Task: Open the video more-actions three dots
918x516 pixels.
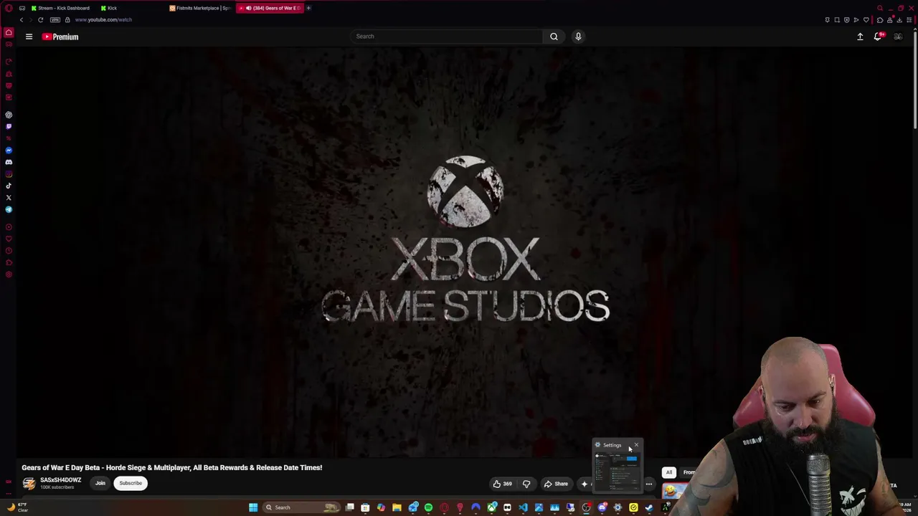Action: tap(649, 484)
